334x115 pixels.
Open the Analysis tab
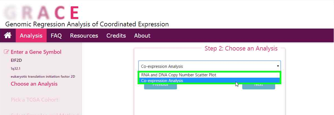click(31, 36)
